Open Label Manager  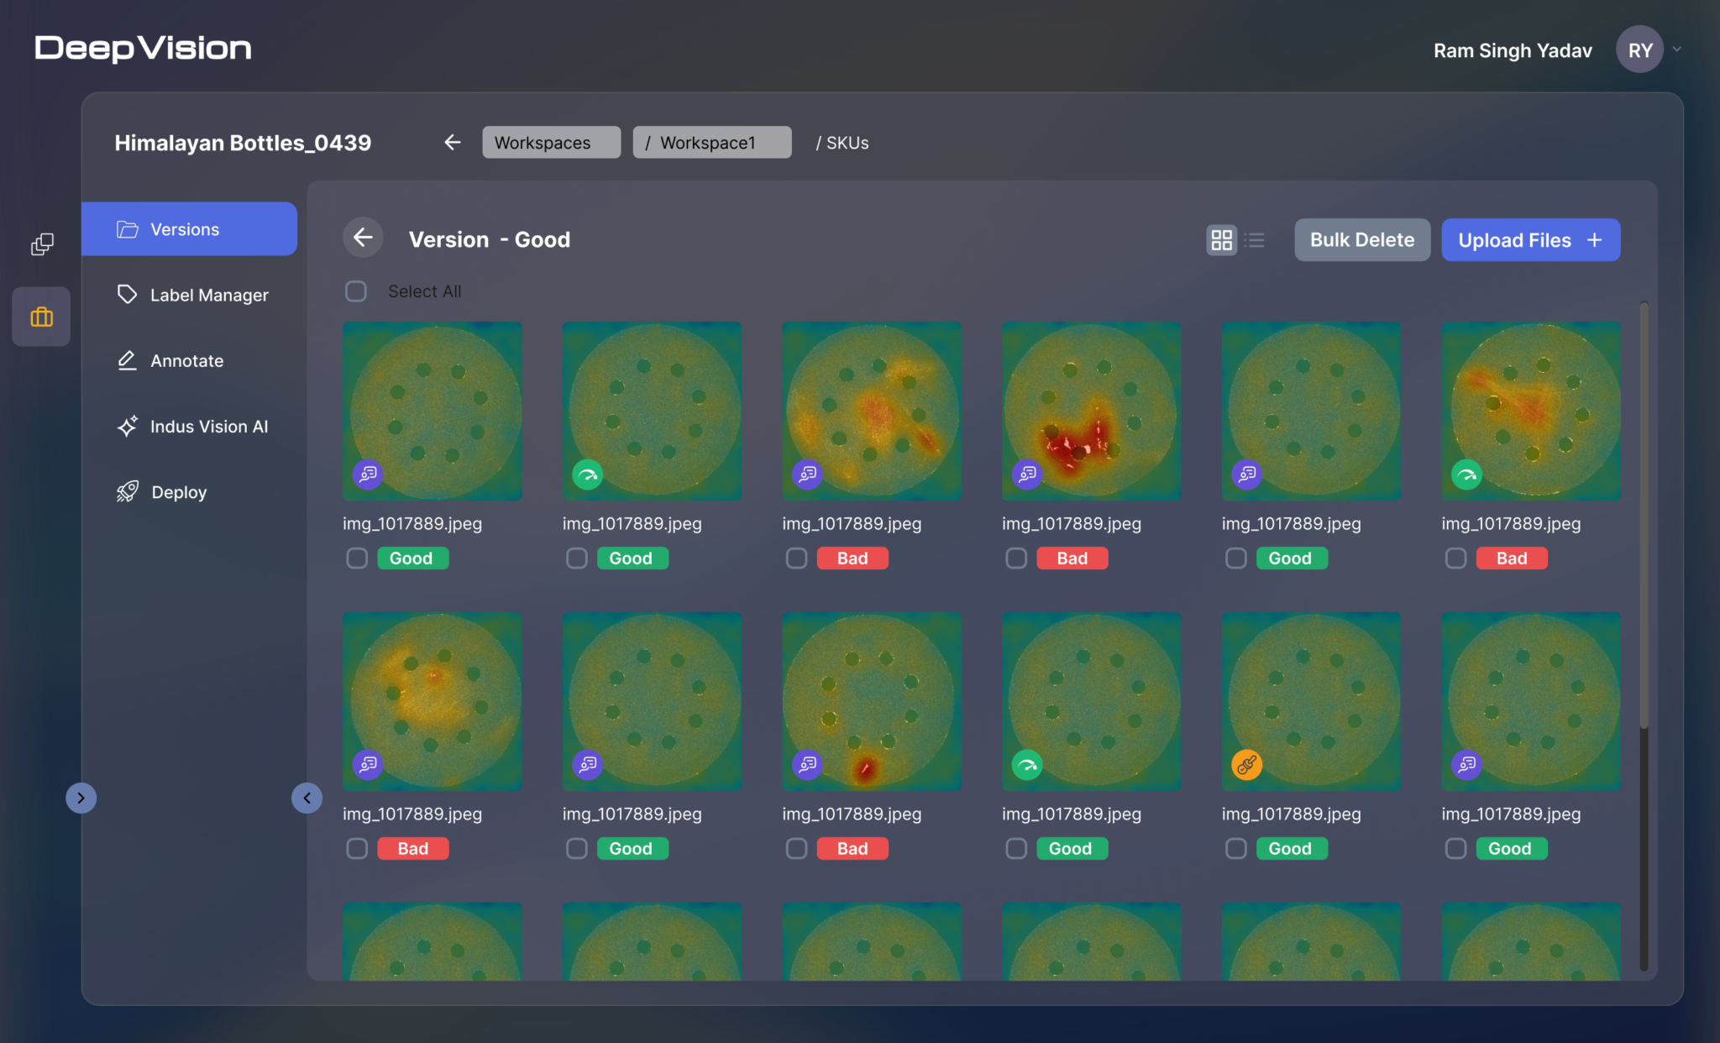[x=192, y=295]
